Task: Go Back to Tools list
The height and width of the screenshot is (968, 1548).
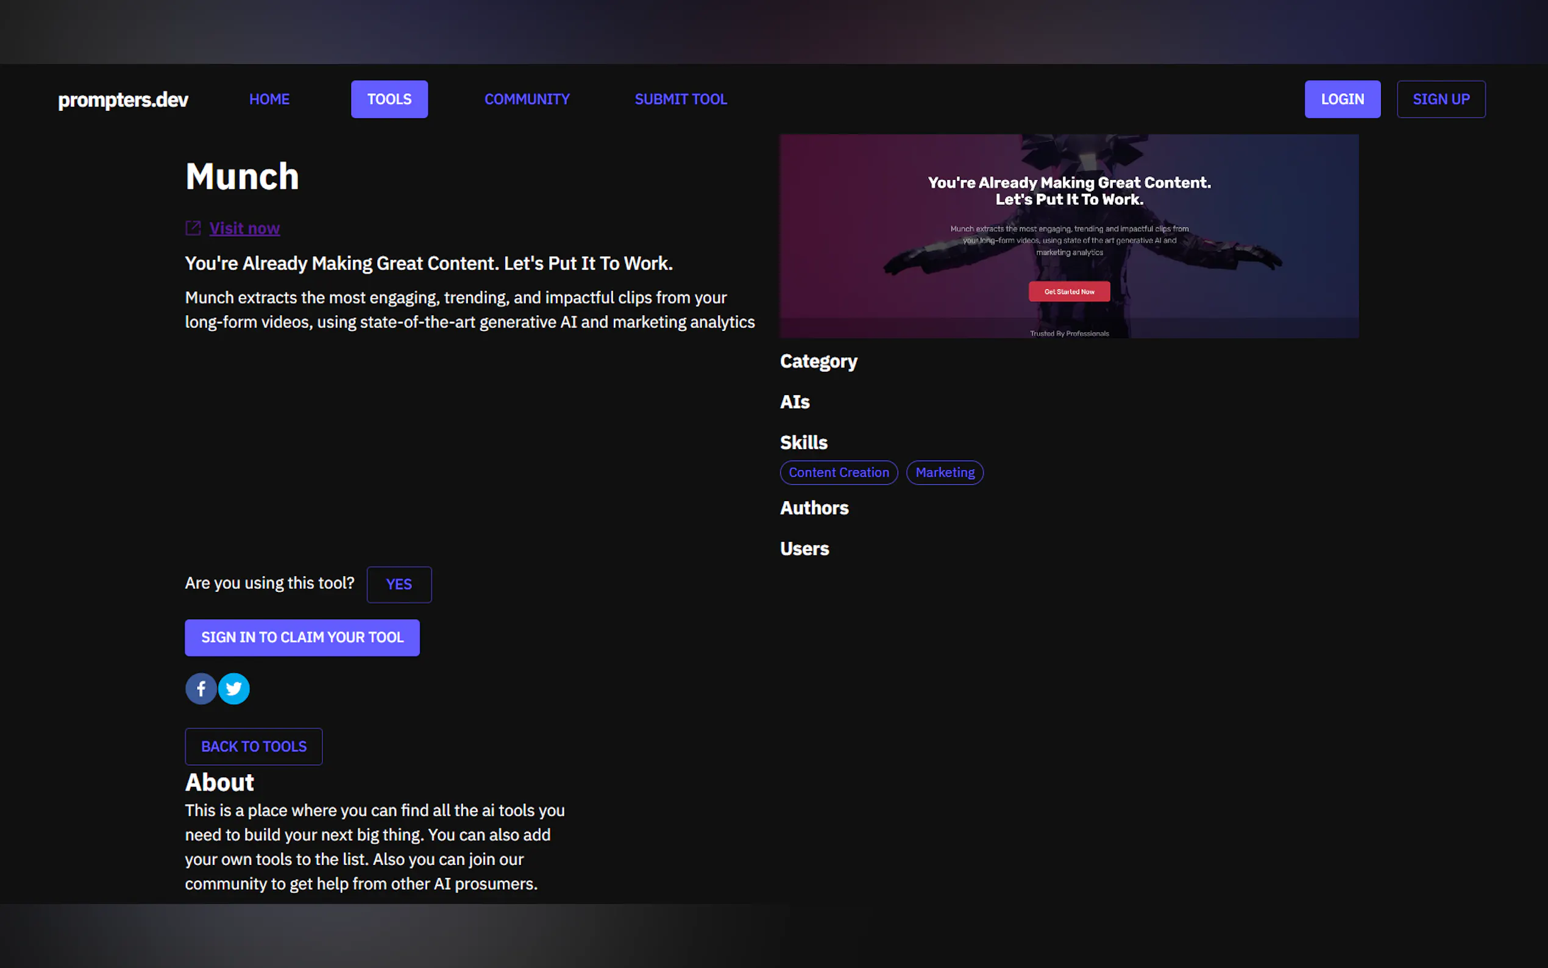Action: pos(254,747)
